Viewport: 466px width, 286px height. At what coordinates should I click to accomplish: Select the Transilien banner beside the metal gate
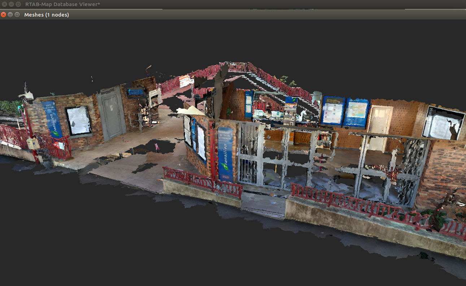pos(226,153)
